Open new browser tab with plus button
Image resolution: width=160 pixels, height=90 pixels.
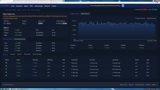point(64,1)
